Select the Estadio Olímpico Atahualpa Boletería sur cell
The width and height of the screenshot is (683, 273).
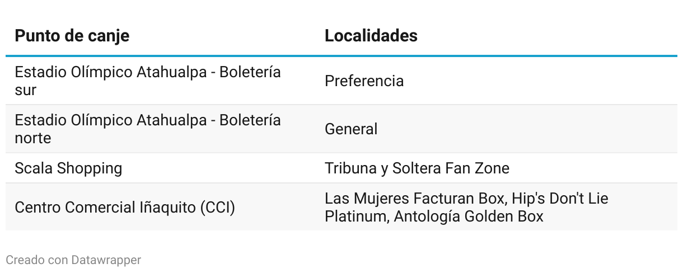tap(148, 81)
